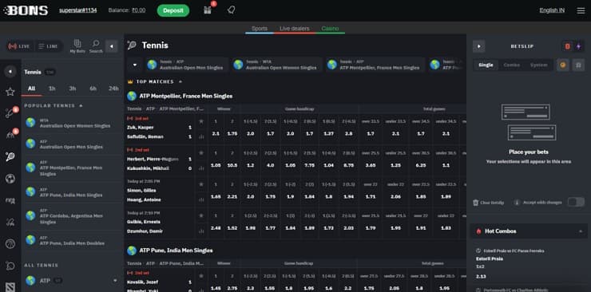Screen dimensions: 591x292
Task: Expand the tournament filter dropdown arrow
Action: click(135, 65)
